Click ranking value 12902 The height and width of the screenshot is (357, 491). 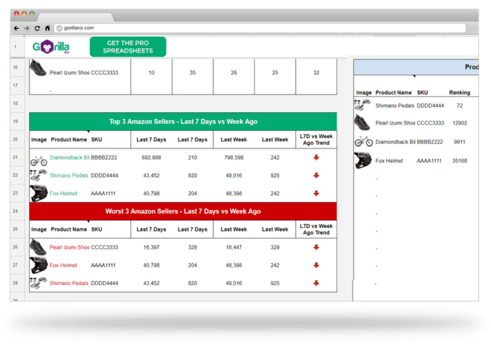pyautogui.click(x=459, y=123)
